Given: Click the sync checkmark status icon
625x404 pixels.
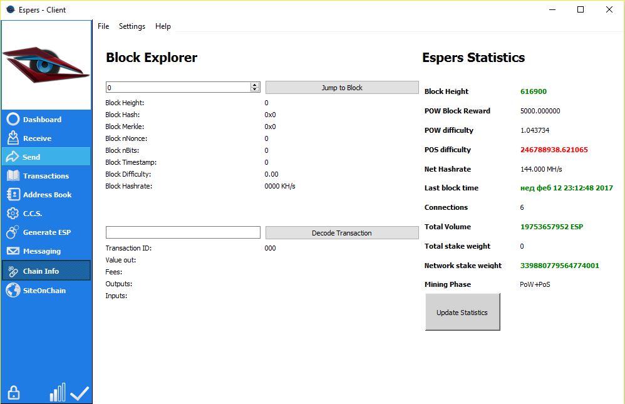Looking at the screenshot, I should [80, 393].
